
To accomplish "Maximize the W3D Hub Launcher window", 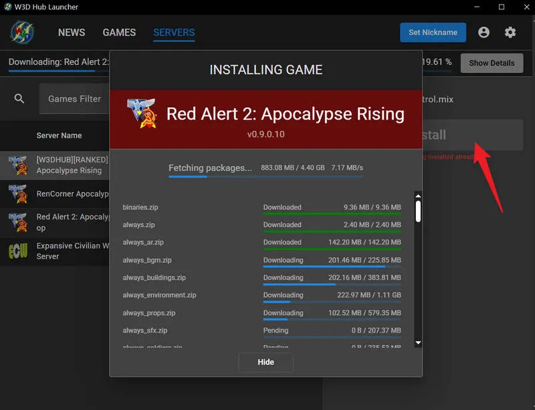I will (x=501, y=7).
